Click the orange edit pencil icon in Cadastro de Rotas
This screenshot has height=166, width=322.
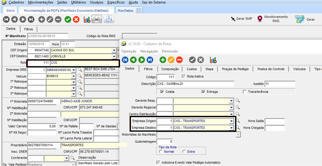171,60
